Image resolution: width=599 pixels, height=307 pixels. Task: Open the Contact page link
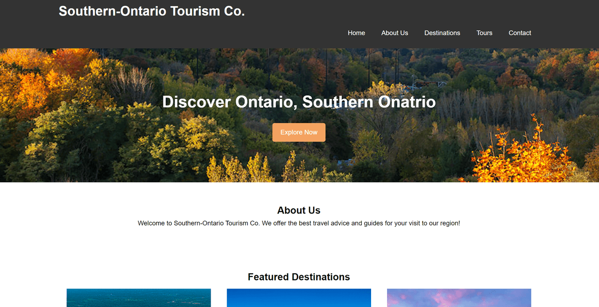[x=520, y=33]
